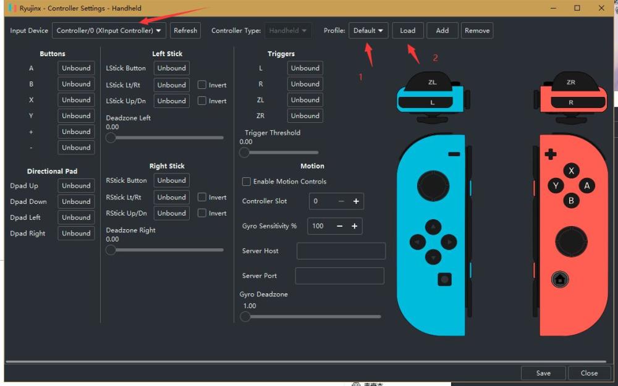Click the Deadzone Right slider handle
Screen dimensions: 618x386
pos(111,250)
